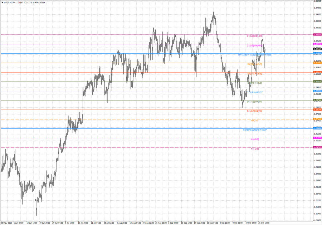Viewport: 322px width, 225px height.
Task: Click the small triangle before USDCAD,H4
Action: point(2,3)
